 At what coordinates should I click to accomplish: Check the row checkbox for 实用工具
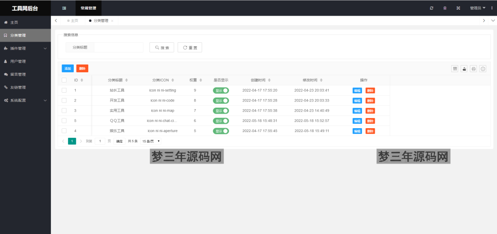(x=64, y=111)
